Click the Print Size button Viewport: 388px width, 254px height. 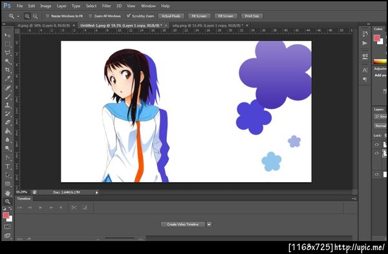point(252,16)
